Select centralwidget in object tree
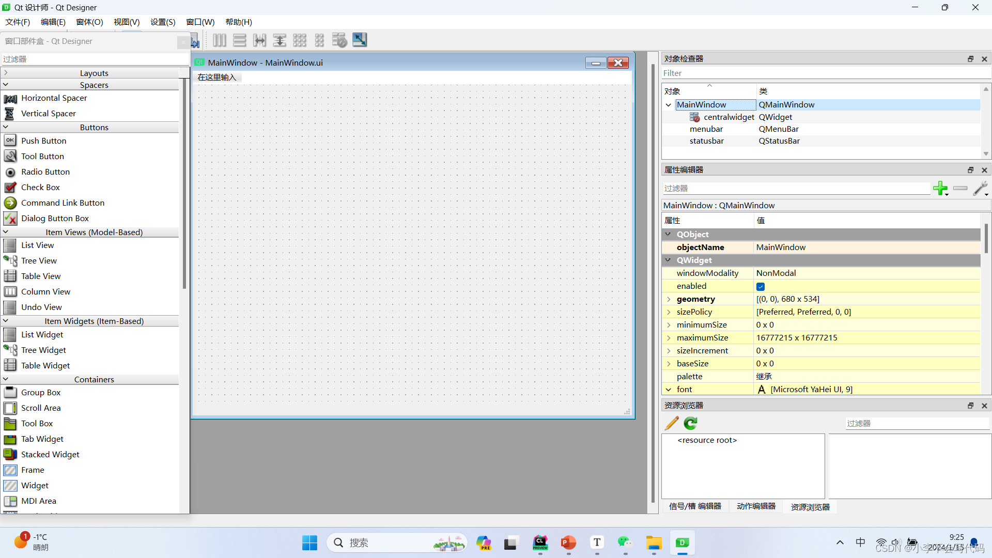 [x=729, y=117]
